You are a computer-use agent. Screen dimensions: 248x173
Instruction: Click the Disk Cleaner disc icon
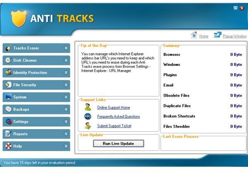(8, 60)
